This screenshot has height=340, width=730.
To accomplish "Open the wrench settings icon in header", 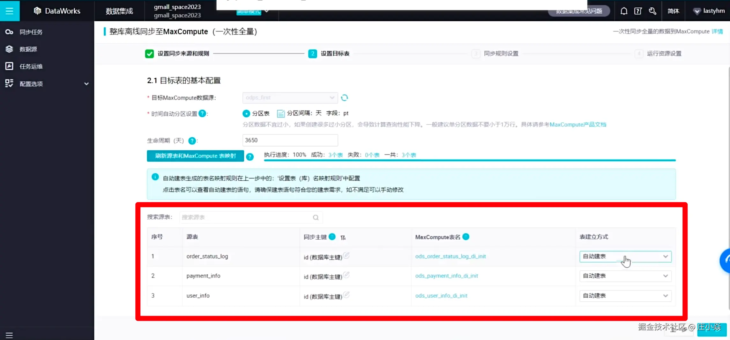I will coord(652,11).
